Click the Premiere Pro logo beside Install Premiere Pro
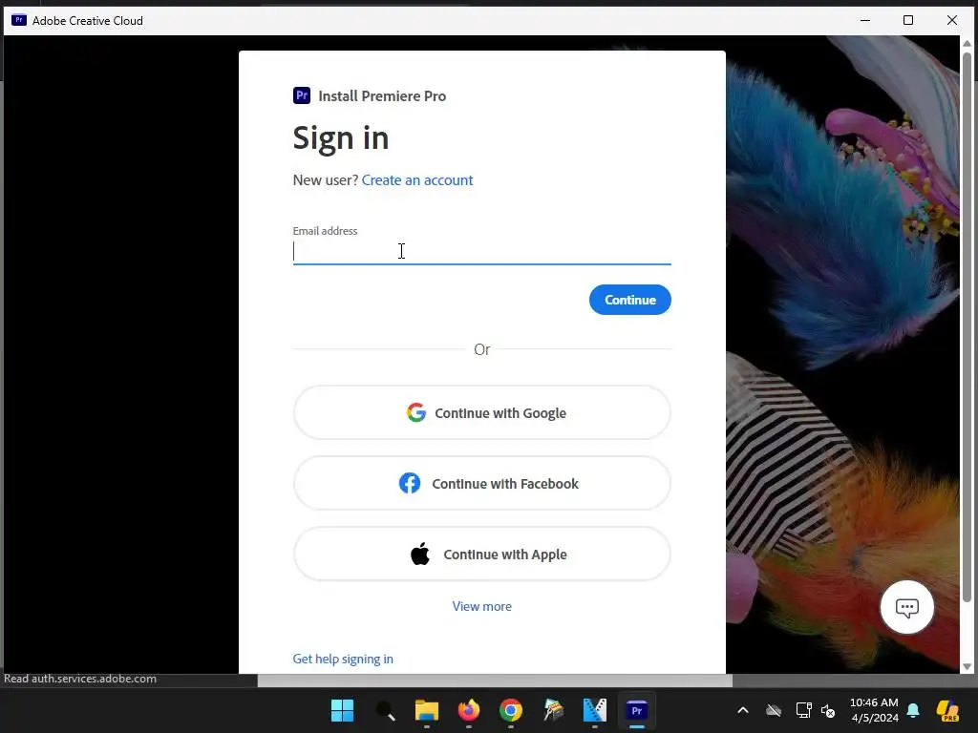This screenshot has height=733, width=978. [301, 95]
